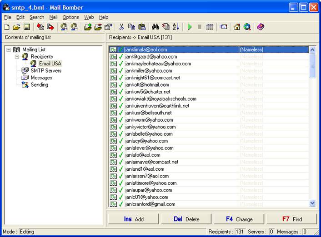Toggle check mark for jankusr@bellsouth.net
321x237 pixels.
121,113
